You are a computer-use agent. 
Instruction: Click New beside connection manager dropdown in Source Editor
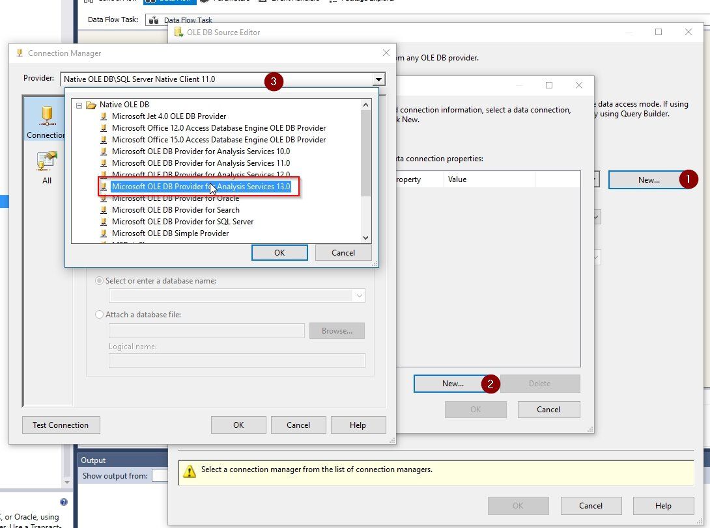[x=648, y=180]
